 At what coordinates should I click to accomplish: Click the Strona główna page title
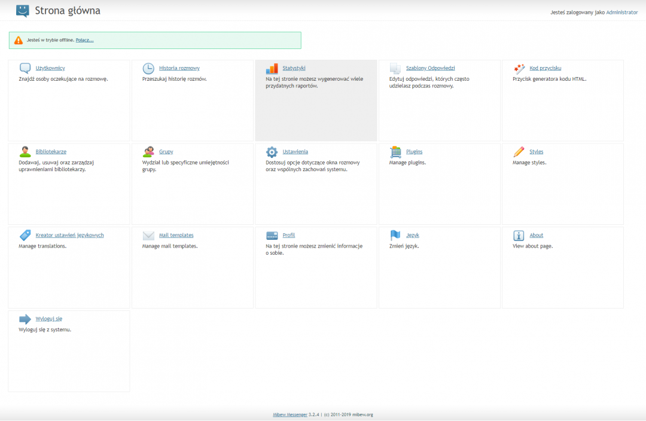pos(68,11)
